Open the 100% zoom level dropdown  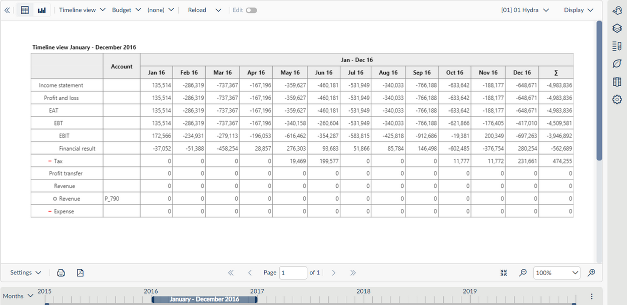(x=557, y=272)
